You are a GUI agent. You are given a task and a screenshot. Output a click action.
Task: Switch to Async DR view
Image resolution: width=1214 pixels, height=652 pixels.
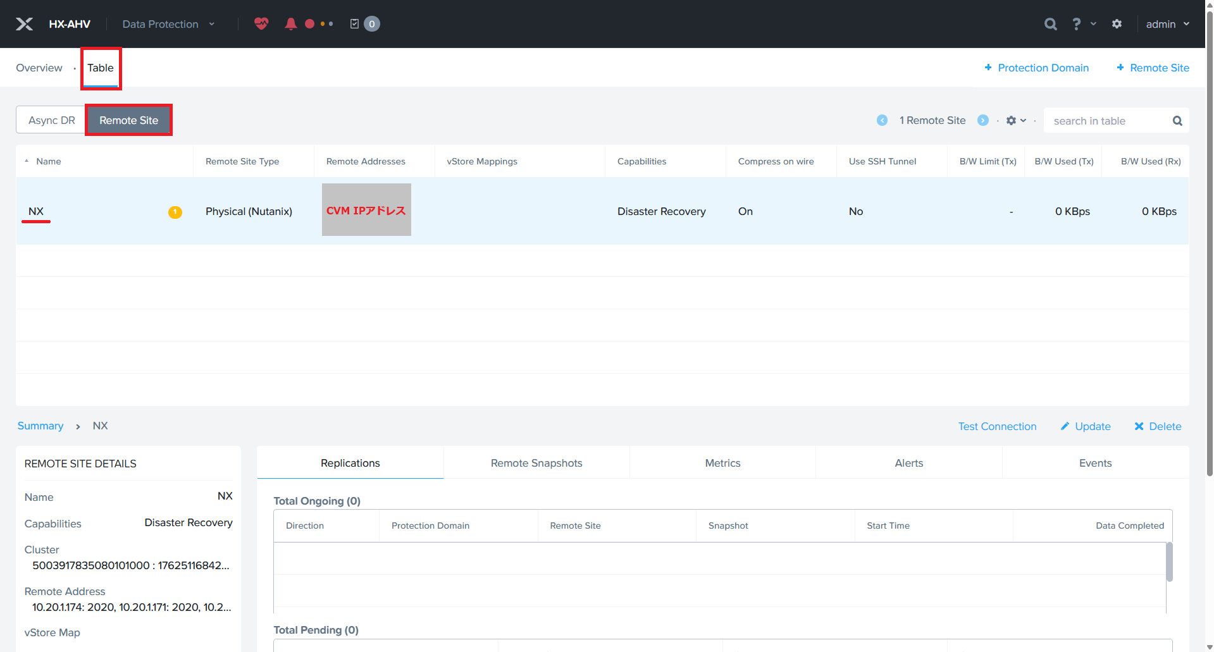click(x=51, y=120)
